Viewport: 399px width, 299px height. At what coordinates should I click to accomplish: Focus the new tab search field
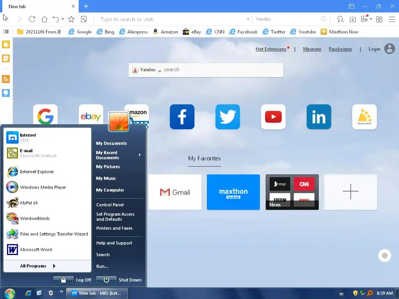pos(222,70)
